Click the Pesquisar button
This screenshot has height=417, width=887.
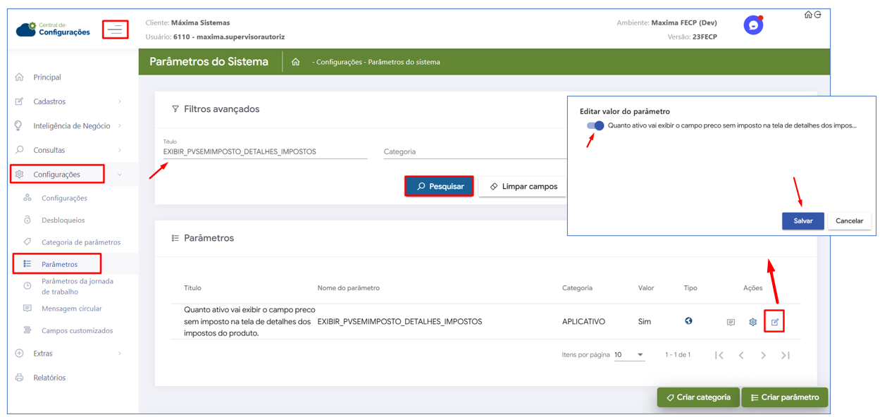click(x=439, y=186)
